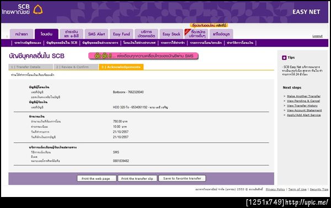
Task: Click recipient account text HDD 320-To - 6534061192
Action: pos(130,107)
